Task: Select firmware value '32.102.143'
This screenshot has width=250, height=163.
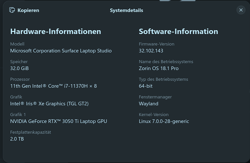Action: click(x=151, y=51)
